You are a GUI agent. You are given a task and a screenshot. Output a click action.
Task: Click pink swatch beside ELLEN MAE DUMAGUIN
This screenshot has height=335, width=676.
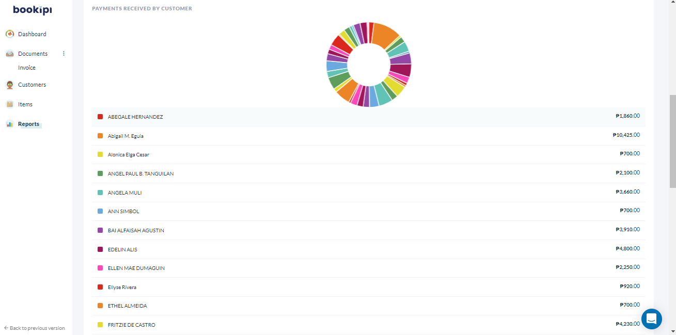[x=100, y=268]
